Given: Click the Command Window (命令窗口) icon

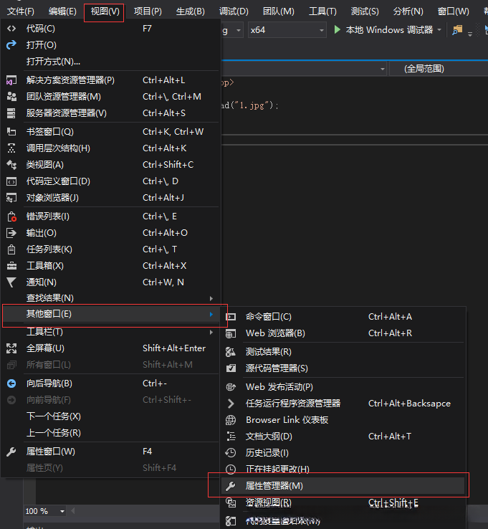Looking at the screenshot, I should pos(231,317).
